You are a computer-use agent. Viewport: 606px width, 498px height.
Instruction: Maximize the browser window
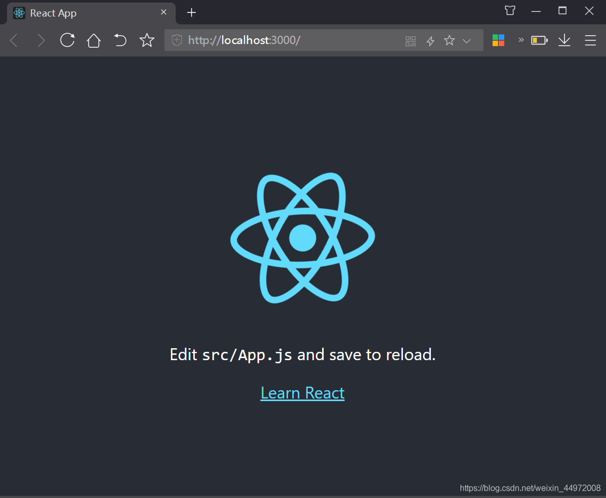coord(562,11)
